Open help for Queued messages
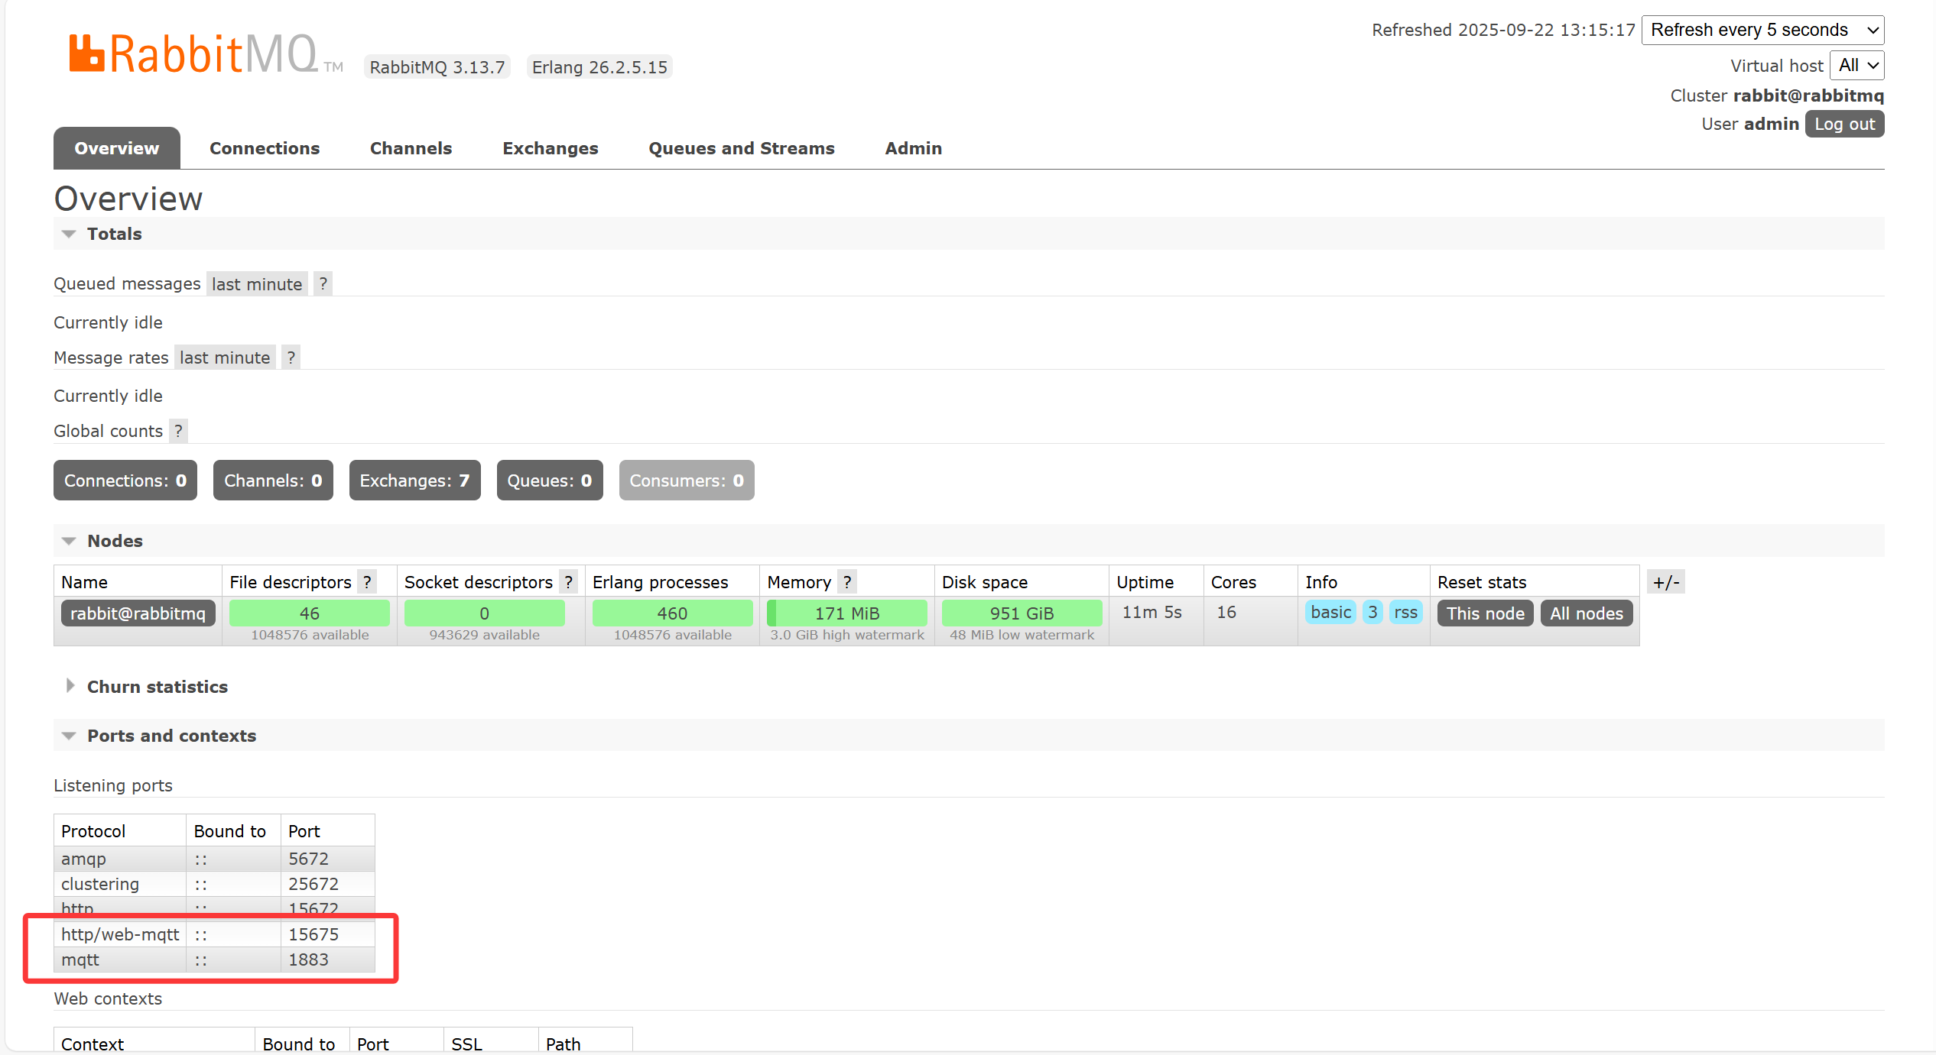Image resolution: width=1936 pixels, height=1055 pixels. pos(323,284)
